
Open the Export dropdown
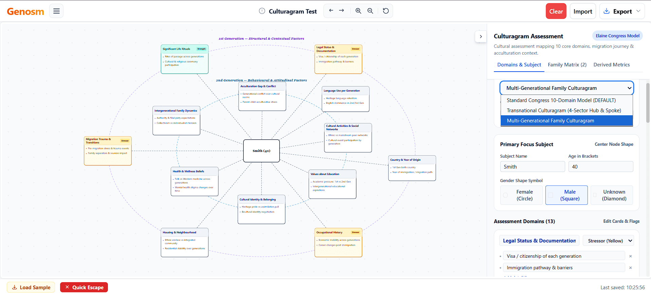pyautogui.click(x=622, y=11)
